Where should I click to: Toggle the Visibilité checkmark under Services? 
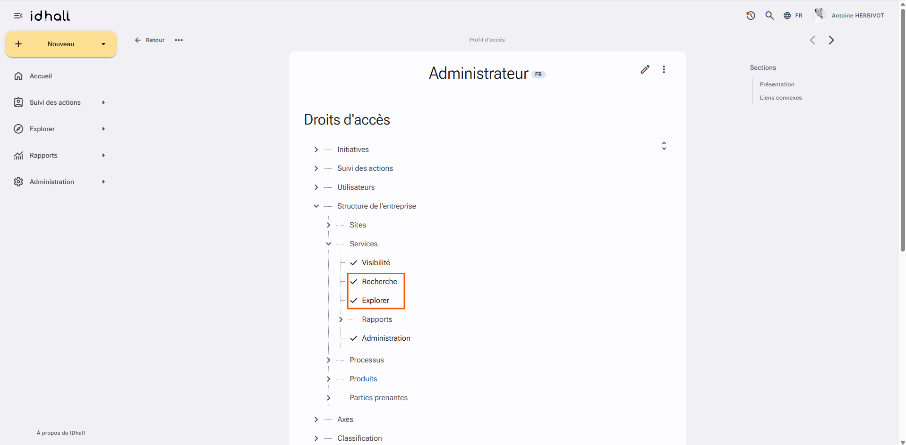tap(353, 263)
